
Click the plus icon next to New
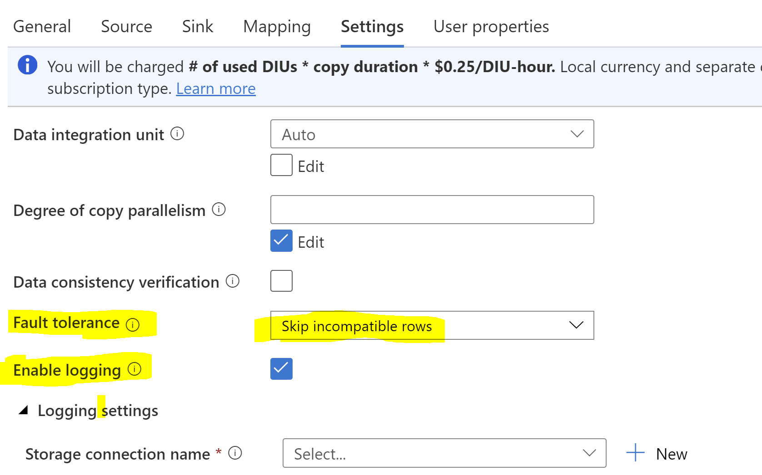pos(634,452)
